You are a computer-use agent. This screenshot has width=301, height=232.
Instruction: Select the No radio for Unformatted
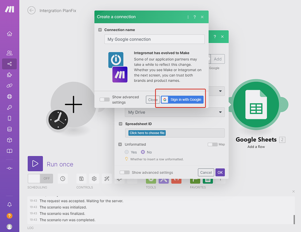[143, 152]
